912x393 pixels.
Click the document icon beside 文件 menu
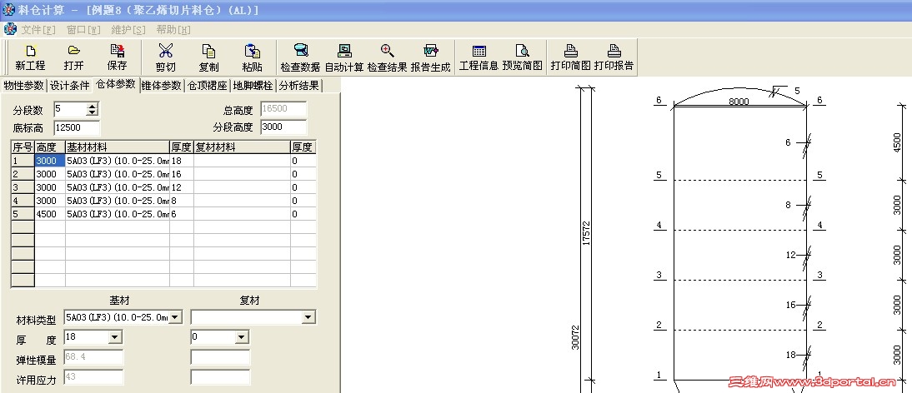point(10,29)
